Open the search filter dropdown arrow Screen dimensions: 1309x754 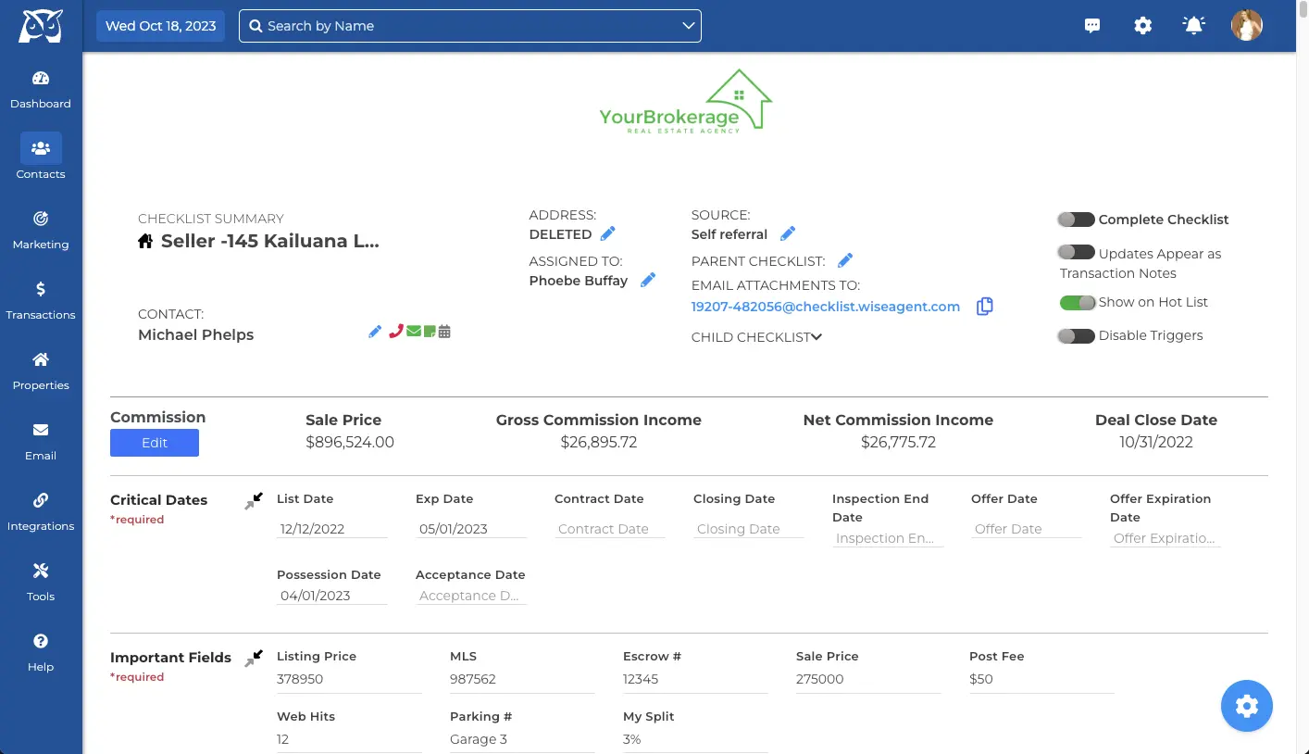[x=687, y=26]
